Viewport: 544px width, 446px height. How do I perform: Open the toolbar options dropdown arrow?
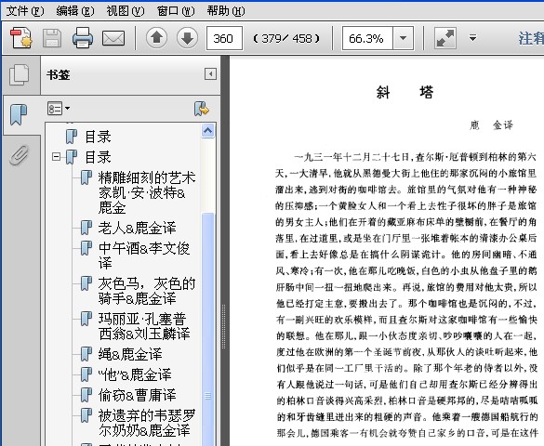pyautogui.click(x=473, y=37)
